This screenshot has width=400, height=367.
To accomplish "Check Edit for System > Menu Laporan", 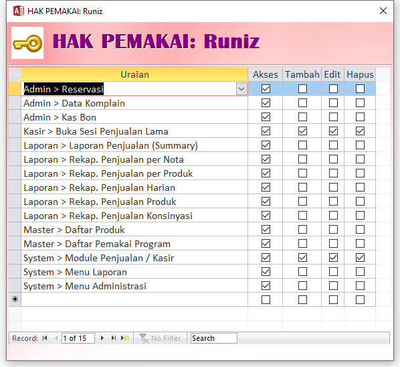I will click(x=333, y=271).
